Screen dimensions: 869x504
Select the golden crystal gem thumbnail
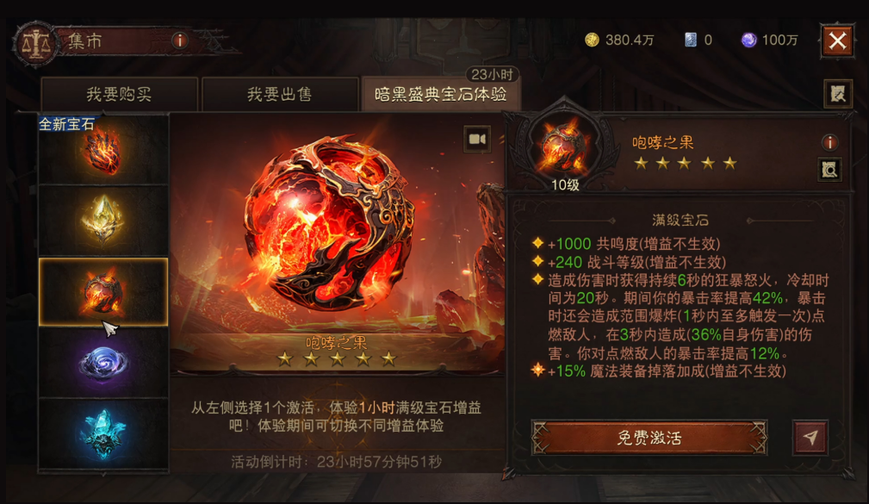tap(103, 221)
